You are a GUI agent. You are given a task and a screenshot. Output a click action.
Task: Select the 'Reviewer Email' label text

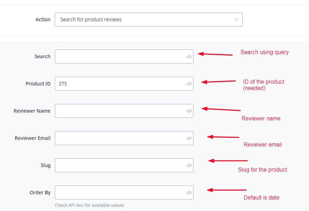(32, 138)
